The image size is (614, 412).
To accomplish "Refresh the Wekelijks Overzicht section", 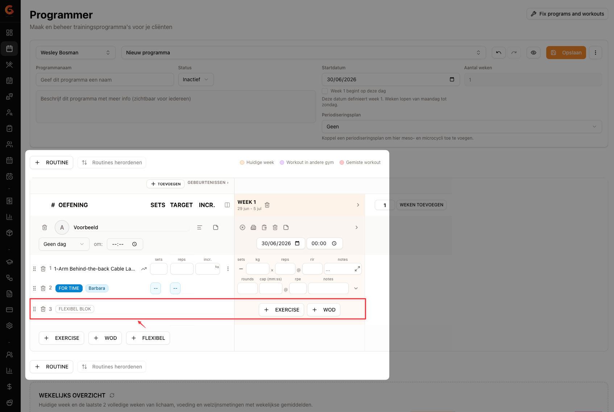I will point(112,395).
